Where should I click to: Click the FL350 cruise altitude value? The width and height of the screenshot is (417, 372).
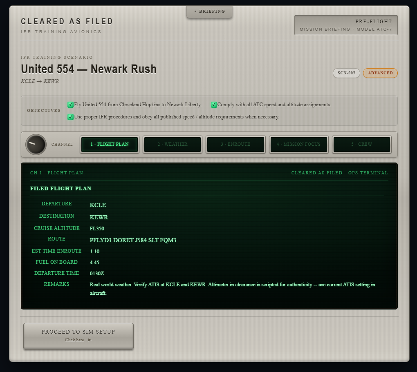[97, 229]
